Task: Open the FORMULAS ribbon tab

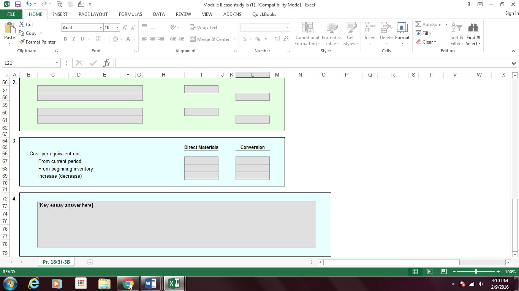Action: [130, 14]
